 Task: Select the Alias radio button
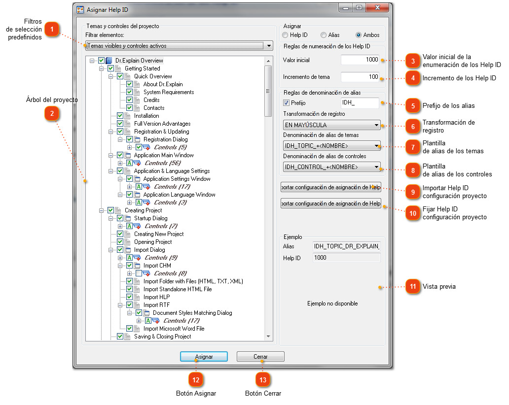point(324,35)
